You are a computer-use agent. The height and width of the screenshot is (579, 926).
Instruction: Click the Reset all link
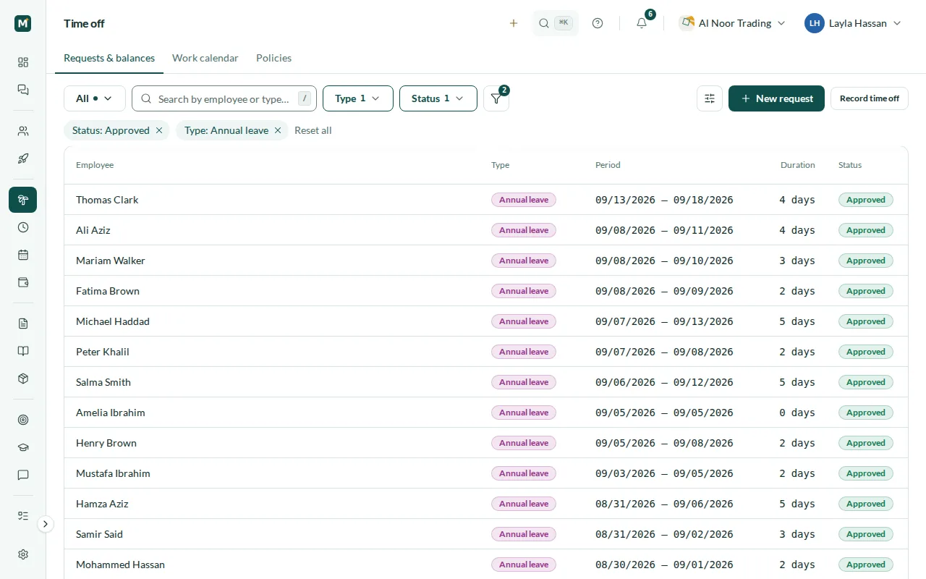(313, 130)
